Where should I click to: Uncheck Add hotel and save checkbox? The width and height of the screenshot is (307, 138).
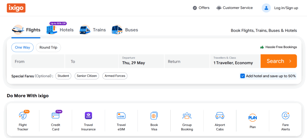click(x=243, y=76)
